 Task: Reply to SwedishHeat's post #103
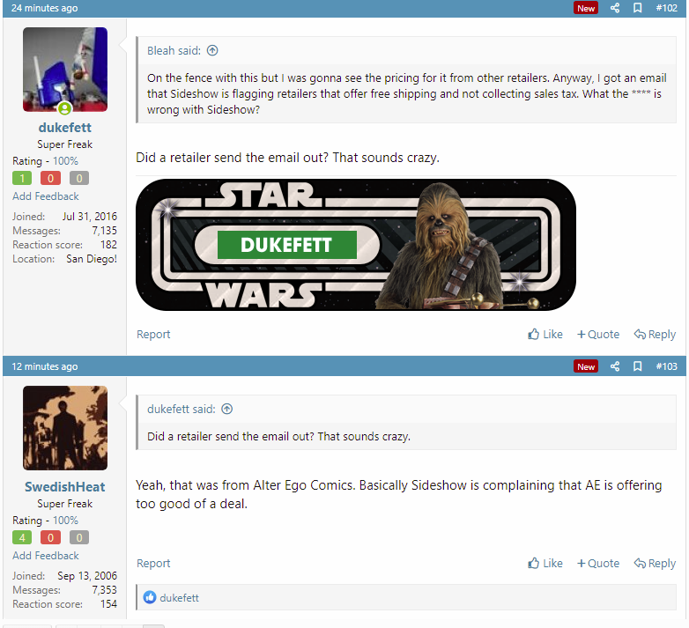(x=655, y=563)
